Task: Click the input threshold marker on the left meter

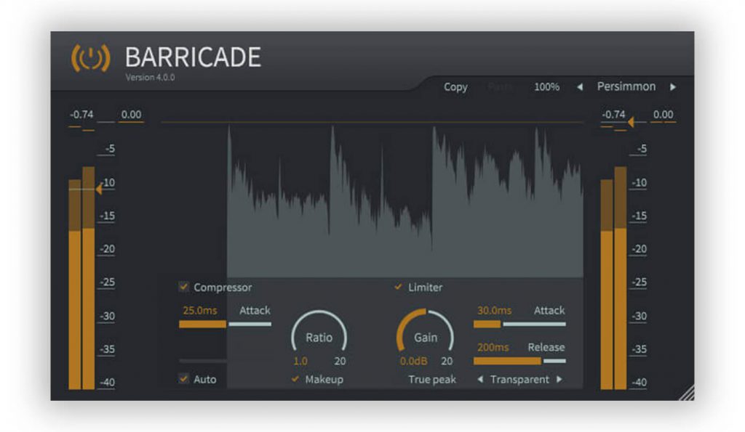Action: pyautogui.click(x=99, y=189)
